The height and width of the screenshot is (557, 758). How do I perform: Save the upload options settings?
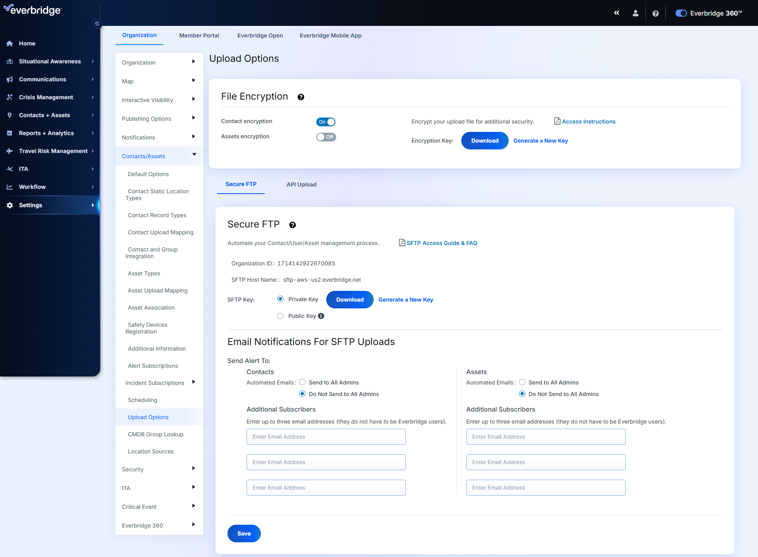tap(244, 533)
